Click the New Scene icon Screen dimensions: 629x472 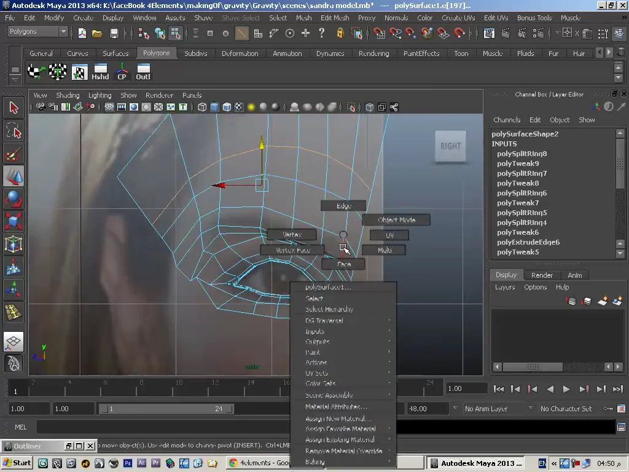(82, 33)
